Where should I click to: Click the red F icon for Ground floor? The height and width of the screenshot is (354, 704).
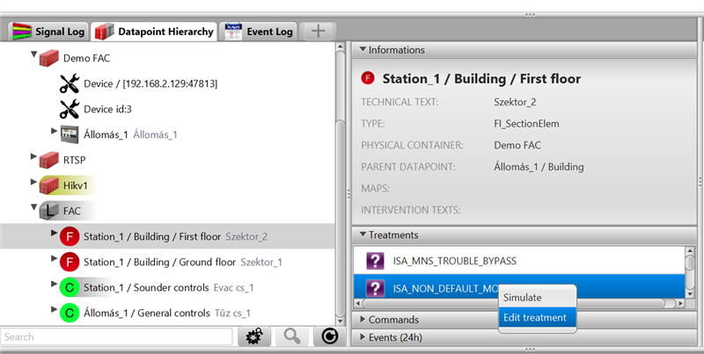[x=70, y=262]
